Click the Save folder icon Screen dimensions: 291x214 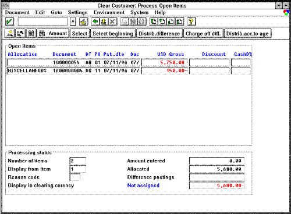[84, 22]
